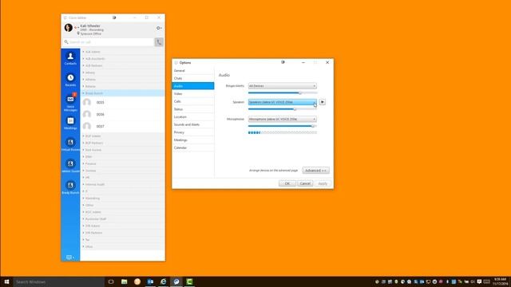The width and height of the screenshot is (511, 287).
Task: Select Calendar in Options sidebar
Action: (x=193, y=147)
